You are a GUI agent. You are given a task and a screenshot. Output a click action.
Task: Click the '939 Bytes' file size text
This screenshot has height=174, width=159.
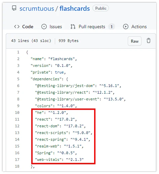[69, 41]
